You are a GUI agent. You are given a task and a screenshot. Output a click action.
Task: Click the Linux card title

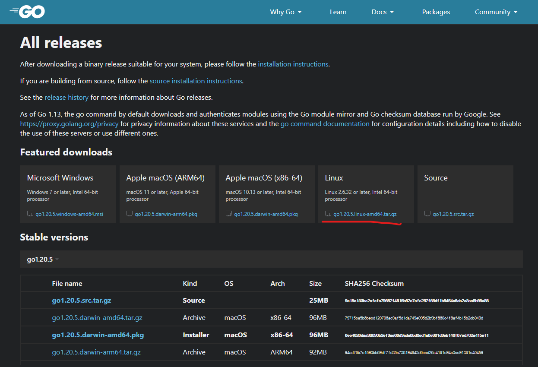(x=334, y=178)
